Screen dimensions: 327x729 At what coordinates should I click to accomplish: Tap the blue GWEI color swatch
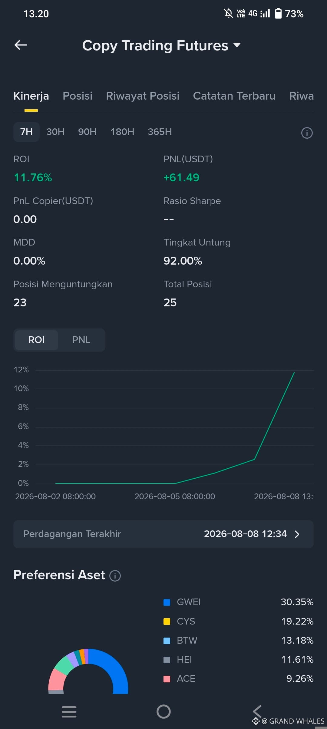coord(167,602)
